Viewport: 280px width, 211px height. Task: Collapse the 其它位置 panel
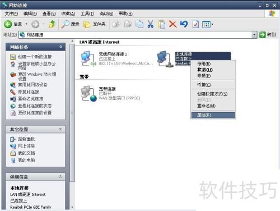tap(60, 129)
